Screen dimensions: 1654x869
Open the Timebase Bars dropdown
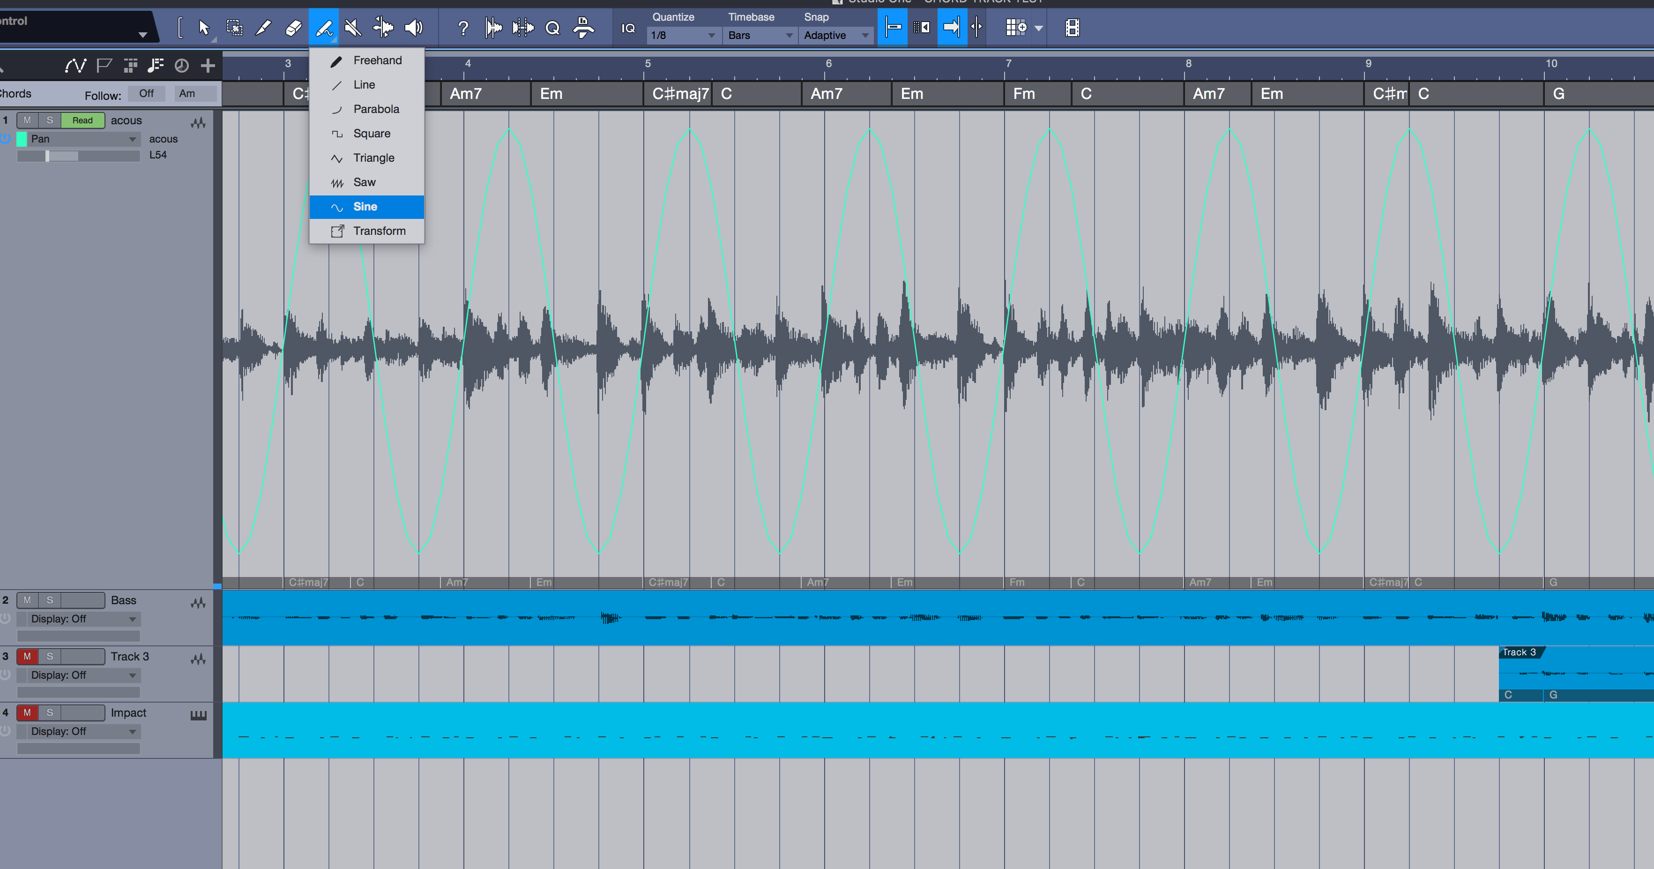point(760,35)
